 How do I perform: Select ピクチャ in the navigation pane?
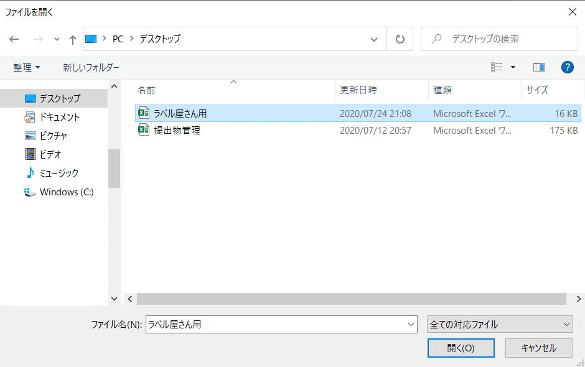pos(54,136)
